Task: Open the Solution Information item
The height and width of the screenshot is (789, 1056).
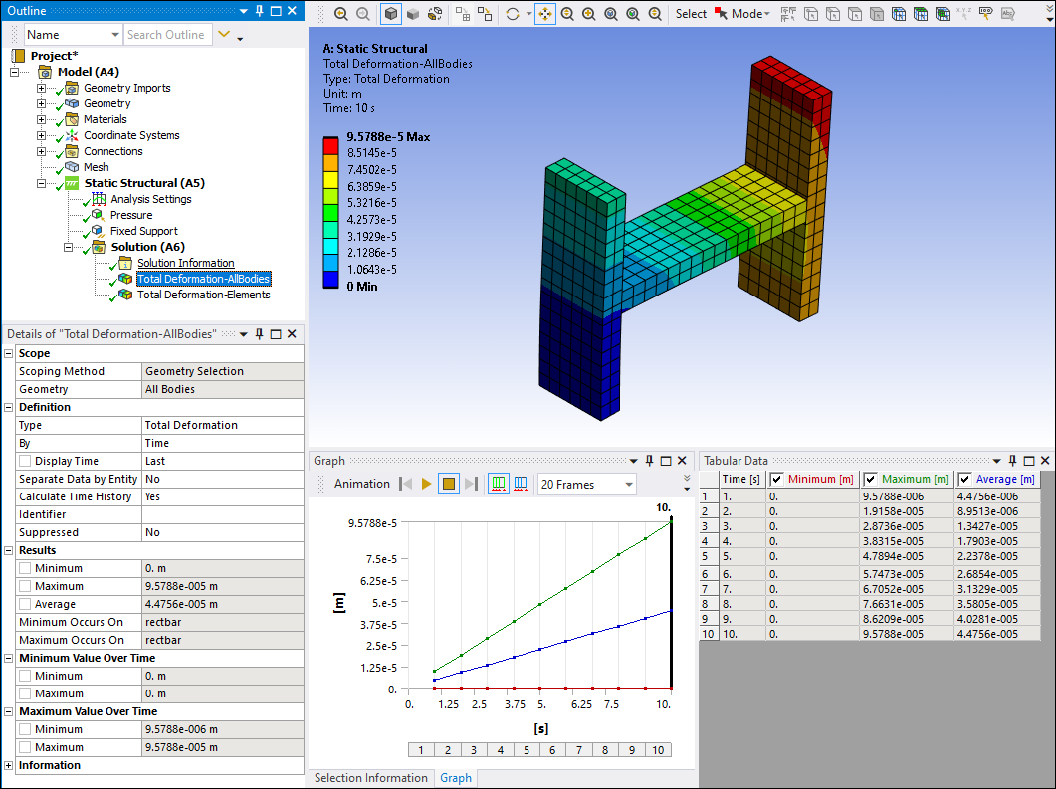Action: pyautogui.click(x=185, y=263)
